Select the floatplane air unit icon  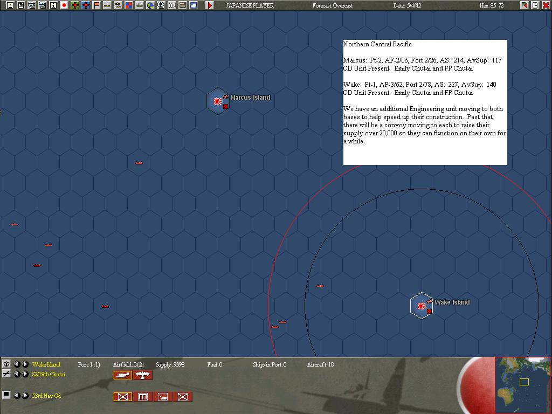point(123,375)
